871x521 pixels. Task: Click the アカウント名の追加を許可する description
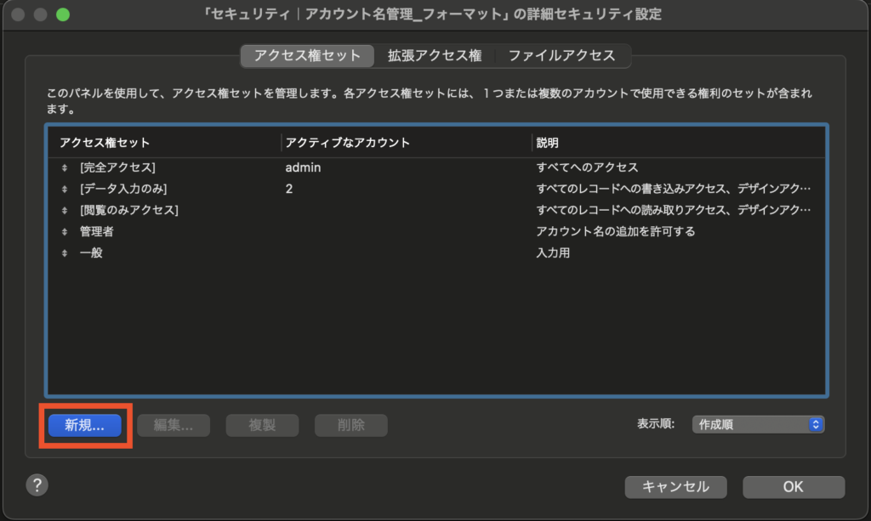[x=616, y=231]
